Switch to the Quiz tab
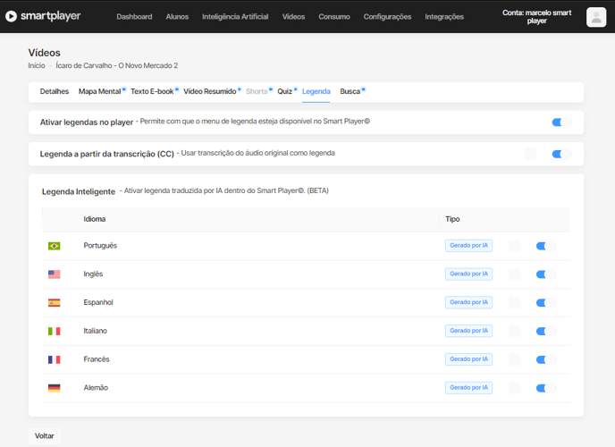Image resolution: width=615 pixels, height=447 pixels. point(285,91)
